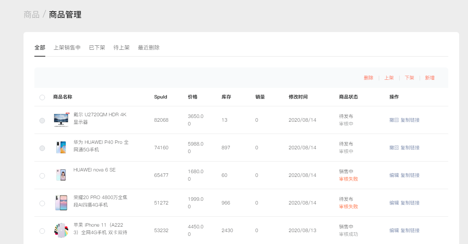Click product name 苹果 iPhone 11
This screenshot has width=468, height=244.
tap(100, 229)
